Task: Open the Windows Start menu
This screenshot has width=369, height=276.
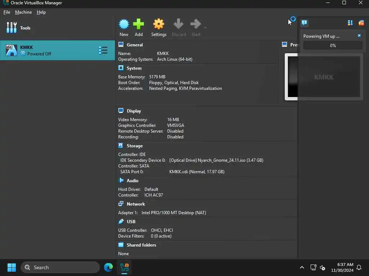Action: pyautogui.click(x=12, y=267)
